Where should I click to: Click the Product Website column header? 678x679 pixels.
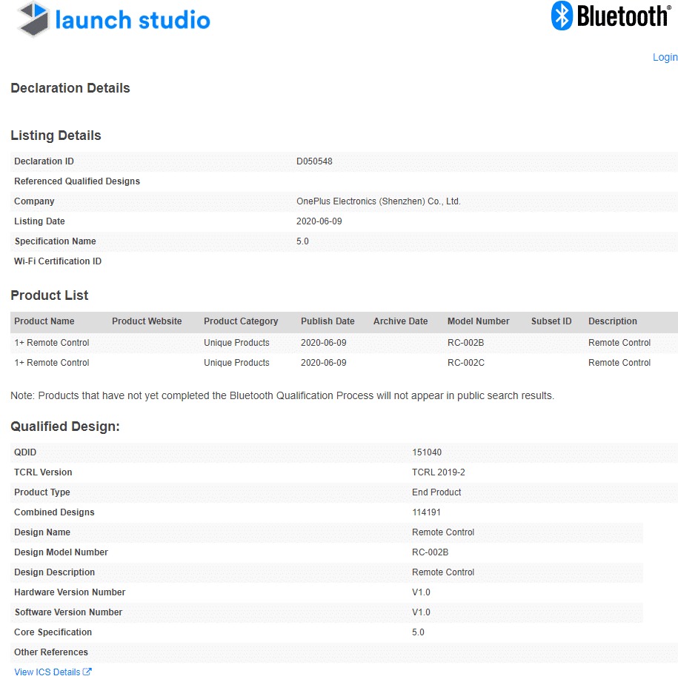point(147,321)
